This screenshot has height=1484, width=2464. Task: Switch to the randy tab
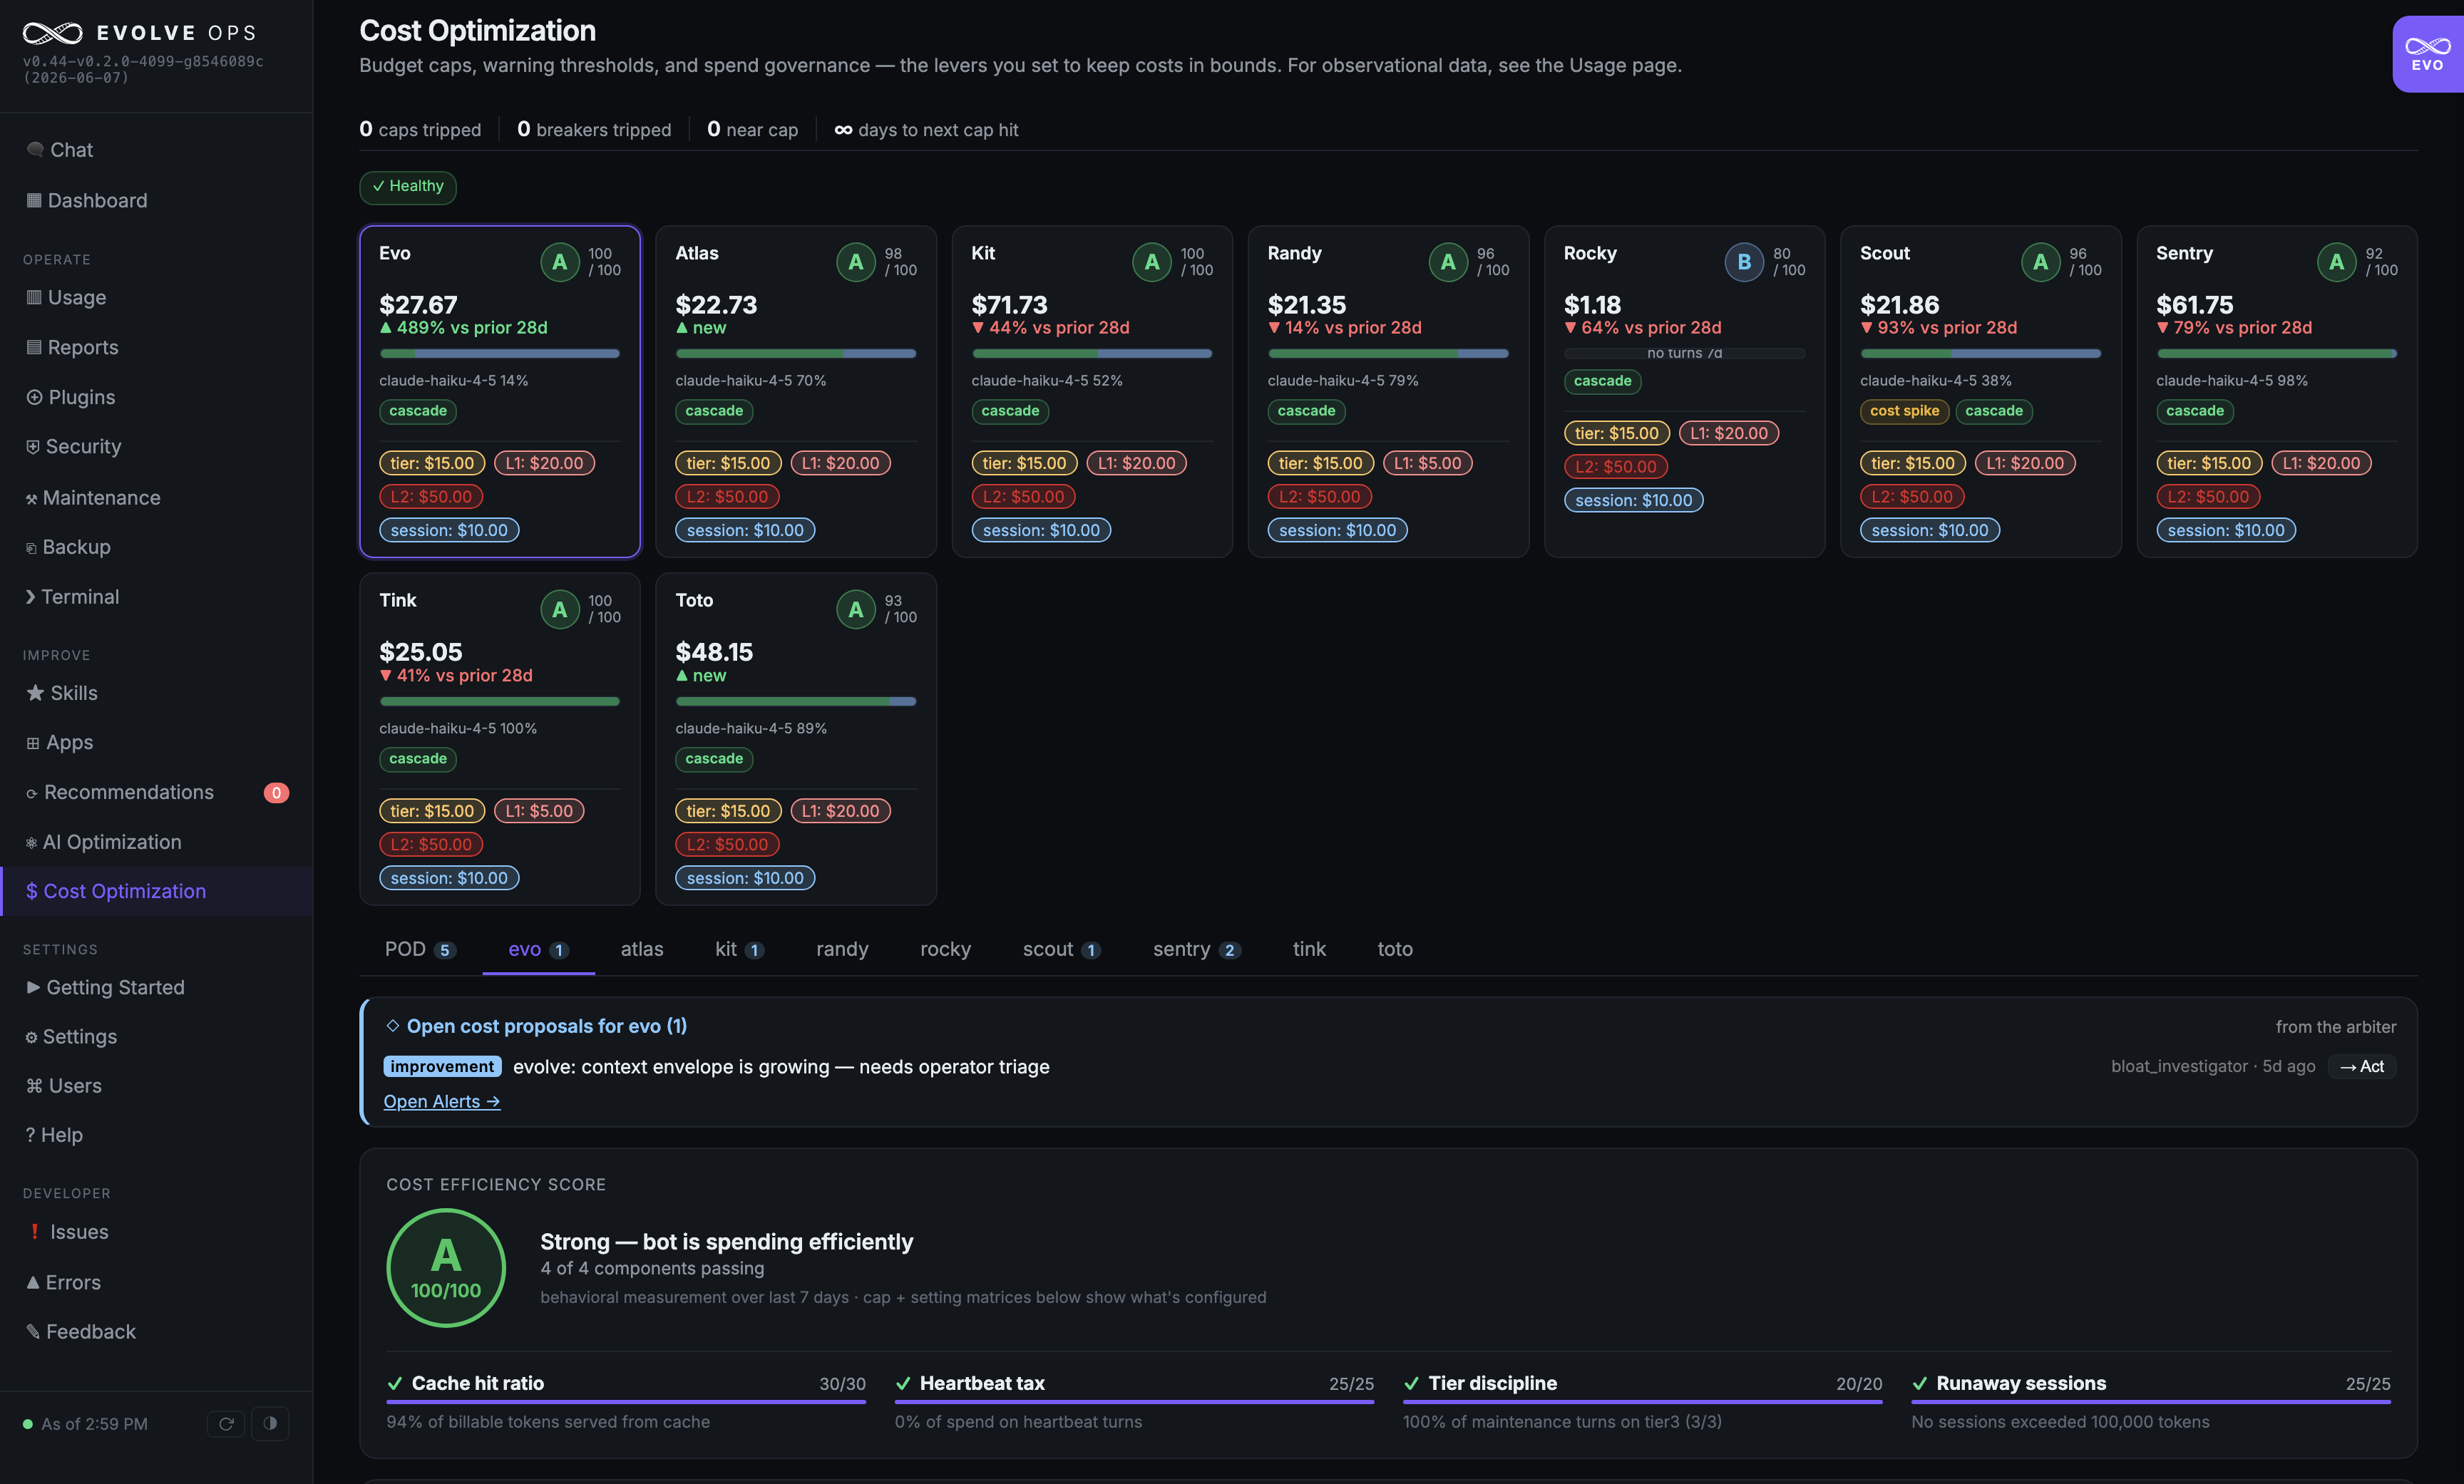click(x=842, y=950)
